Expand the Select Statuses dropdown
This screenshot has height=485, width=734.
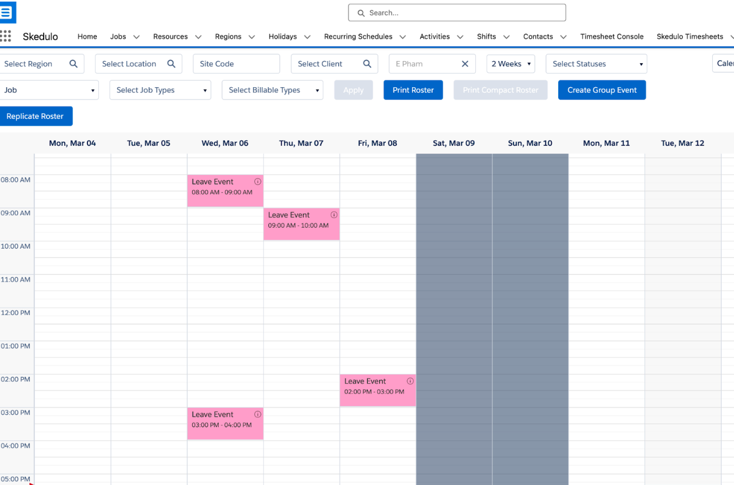tap(596, 64)
